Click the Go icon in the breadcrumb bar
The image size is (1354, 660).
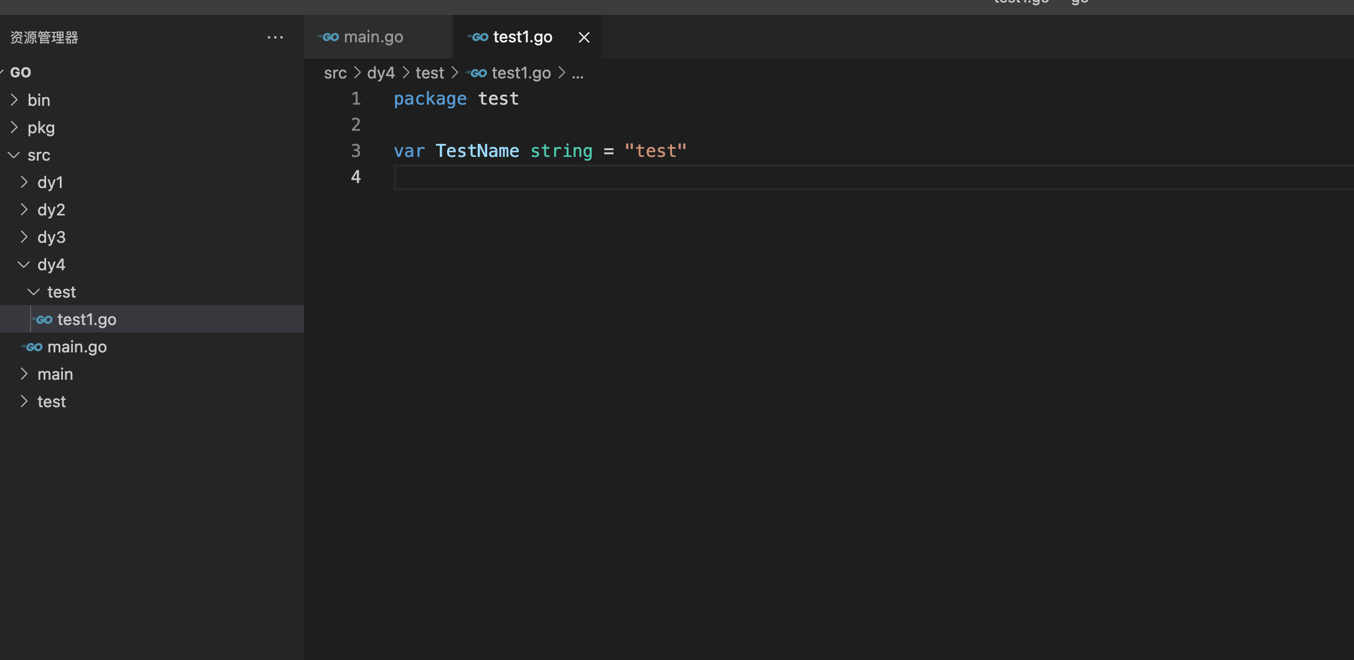pyautogui.click(x=477, y=73)
